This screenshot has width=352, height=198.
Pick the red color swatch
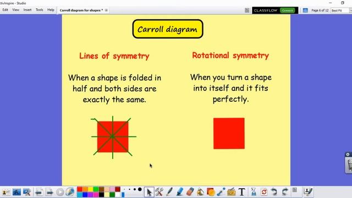pyautogui.click(x=79, y=189)
